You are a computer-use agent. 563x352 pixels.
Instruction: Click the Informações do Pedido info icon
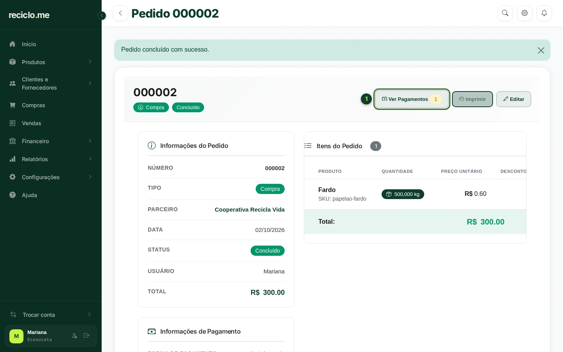(152, 145)
